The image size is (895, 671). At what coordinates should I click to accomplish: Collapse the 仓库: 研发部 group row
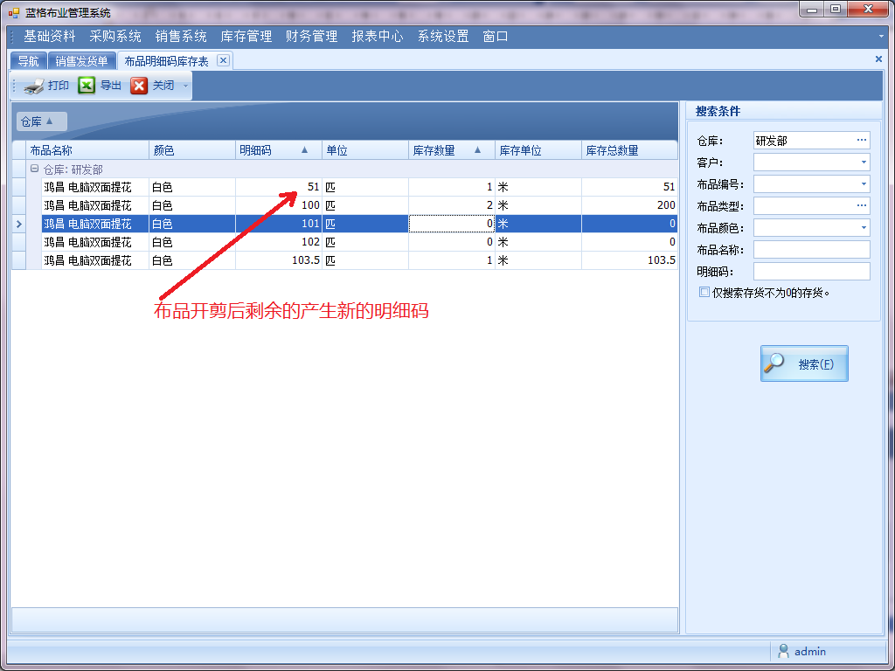click(34, 169)
